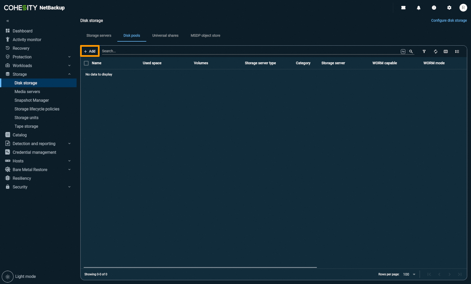Toggle case-sensitive search matching
471x284 pixels.
coord(403,51)
